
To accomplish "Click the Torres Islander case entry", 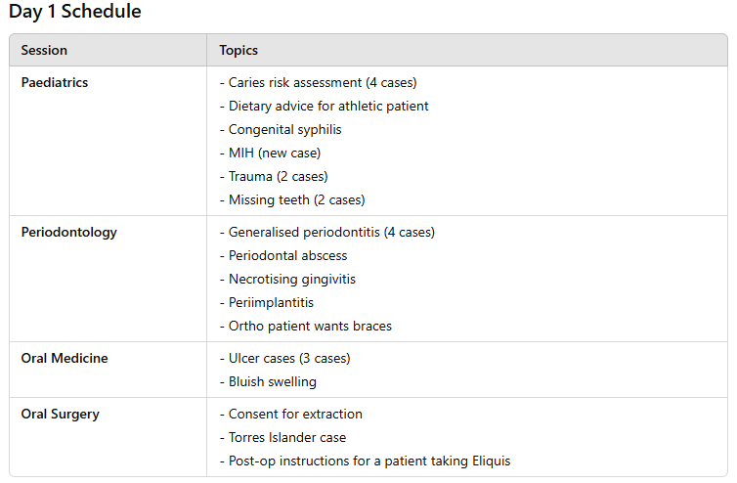I will tap(282, 438).
